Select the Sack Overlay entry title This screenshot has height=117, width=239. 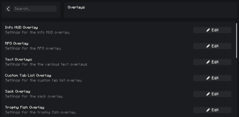point(17,91)
